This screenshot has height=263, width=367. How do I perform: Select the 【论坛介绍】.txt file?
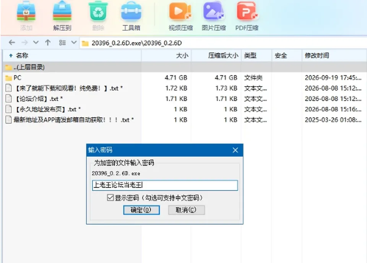coord(185,99)
